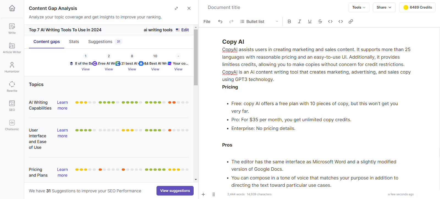The width and height of the screenshot is (440, 199).
Task: Switch to the Stats tab
Action: pos(74,42)
